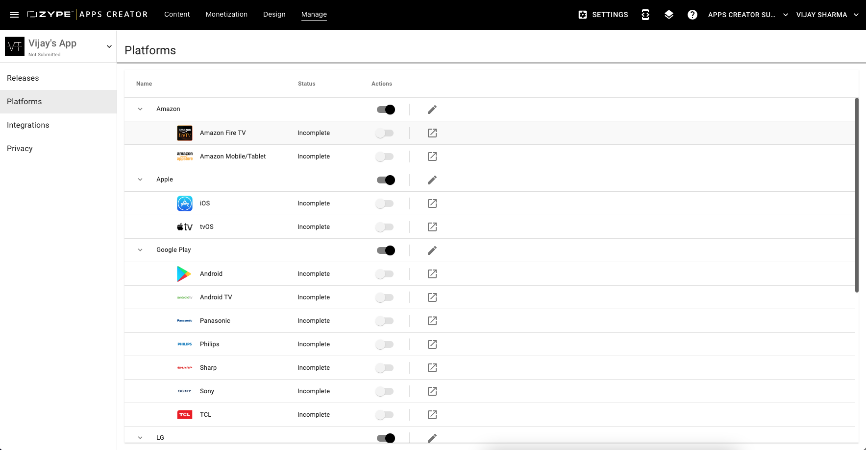This screenshot has height=450, width=866.
Task: Edit the Google Play group pencil icon
Action: coord(432,250)
